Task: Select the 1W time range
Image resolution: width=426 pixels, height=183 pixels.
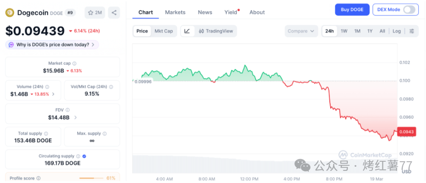Action: click(344, 31)
